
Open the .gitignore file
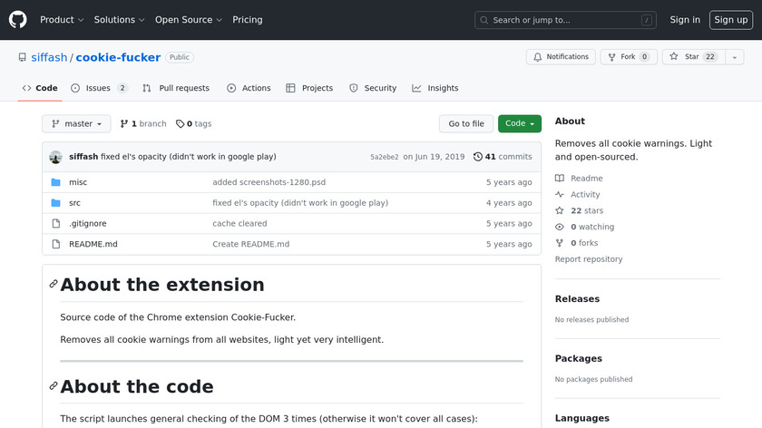[87, 224]
